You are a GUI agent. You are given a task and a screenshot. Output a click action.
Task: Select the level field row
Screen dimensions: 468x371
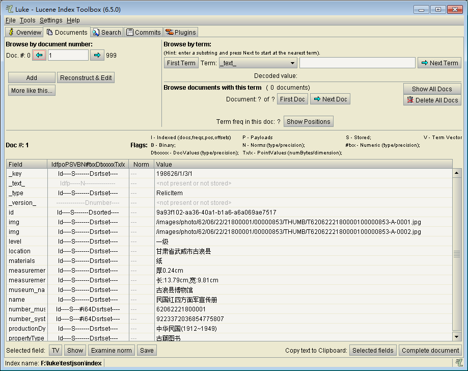[229, 242]
